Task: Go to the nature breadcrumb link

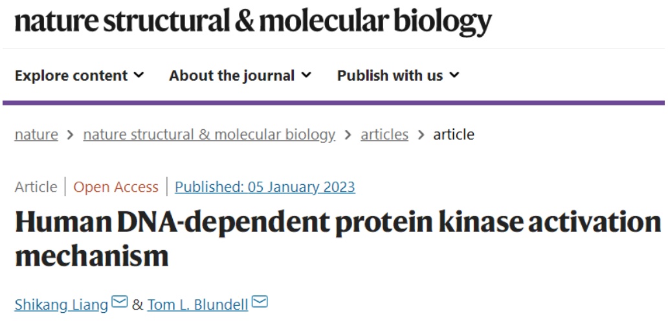Action: [36, 134]
